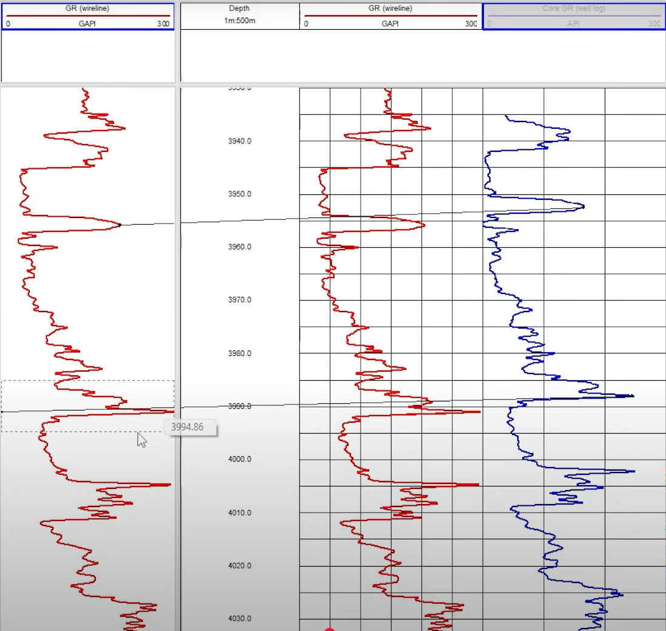Viewport: 666px width, 631px height.
Task: Click the 4030.0 depth label
Action: 240,619
